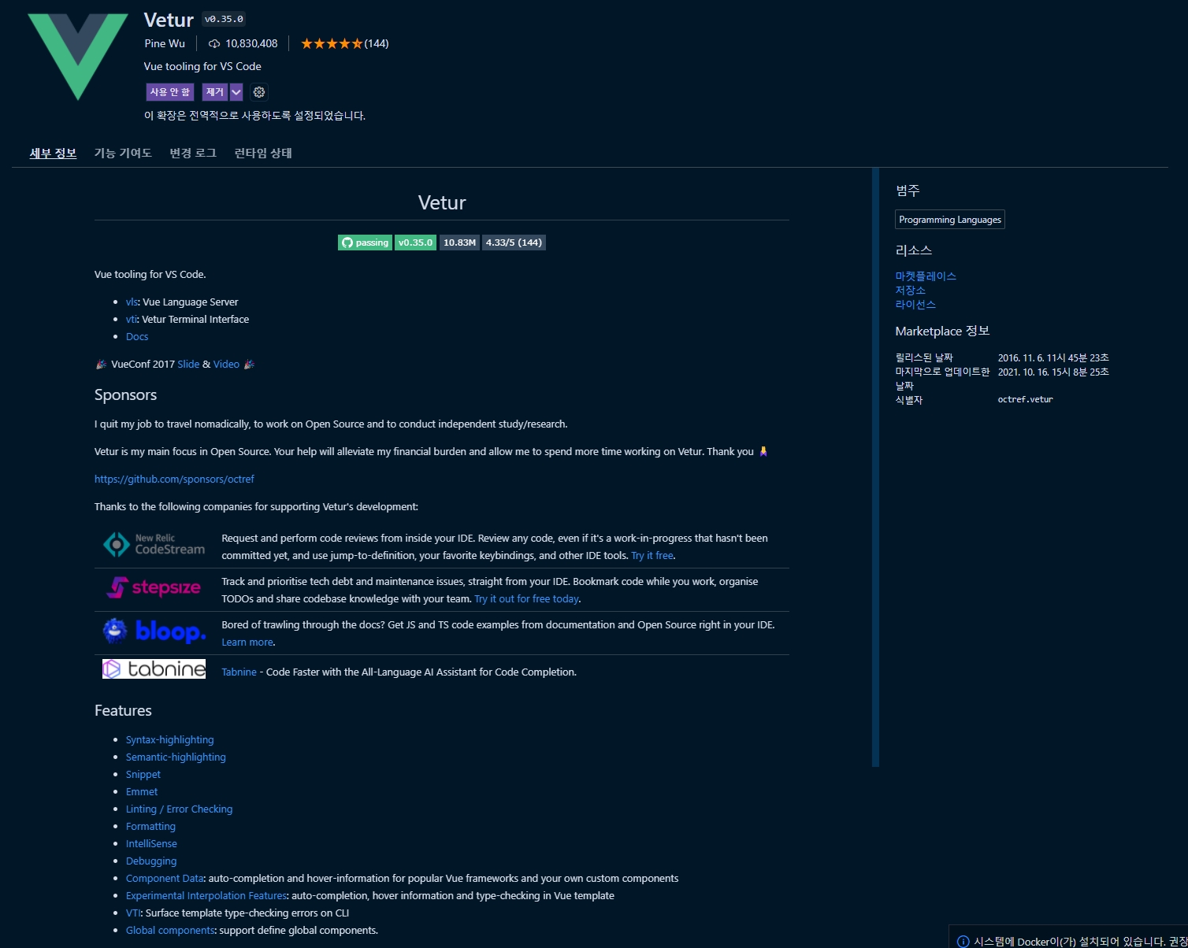Click the bloop sponsor logo
Screen dimensions: 1188x948
(154, 631)
